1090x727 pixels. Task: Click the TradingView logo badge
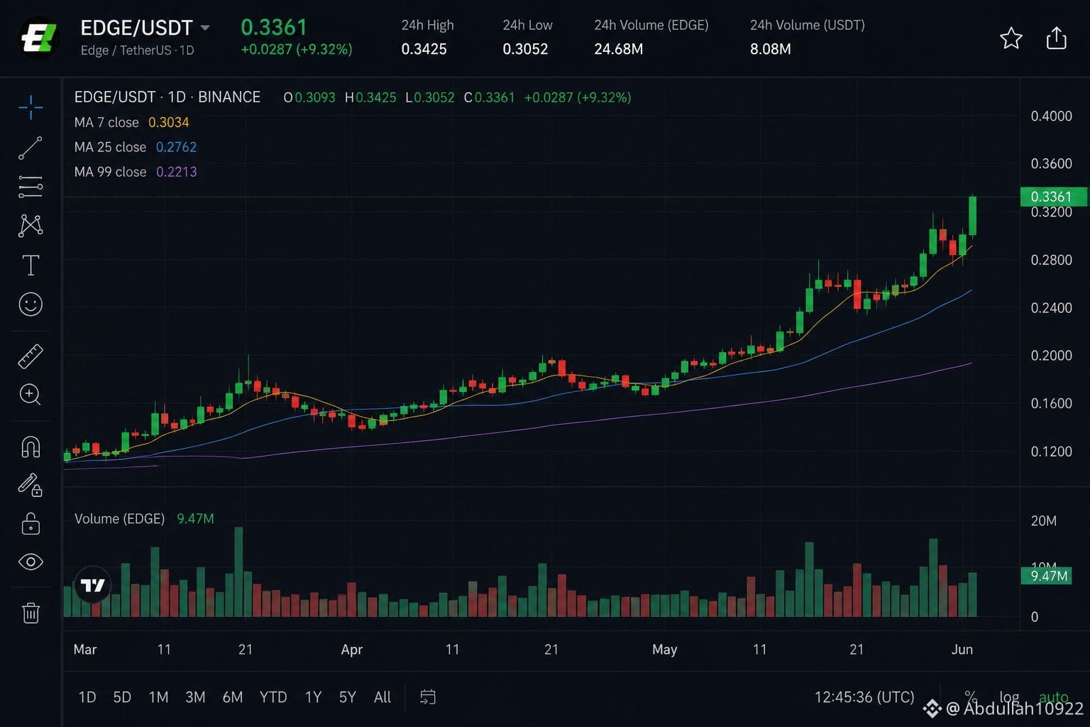92,585
